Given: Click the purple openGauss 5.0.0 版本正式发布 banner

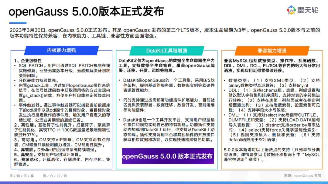Looking at the screenshot, I should pos(168,156).
